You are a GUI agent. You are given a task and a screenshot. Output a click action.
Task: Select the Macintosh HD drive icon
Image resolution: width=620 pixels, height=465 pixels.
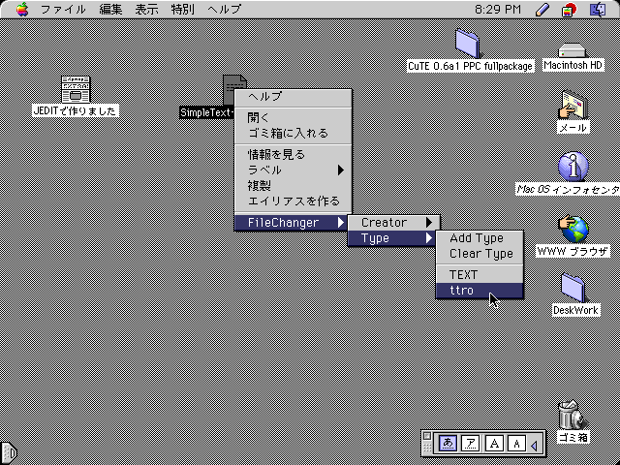tap(572, 51)
